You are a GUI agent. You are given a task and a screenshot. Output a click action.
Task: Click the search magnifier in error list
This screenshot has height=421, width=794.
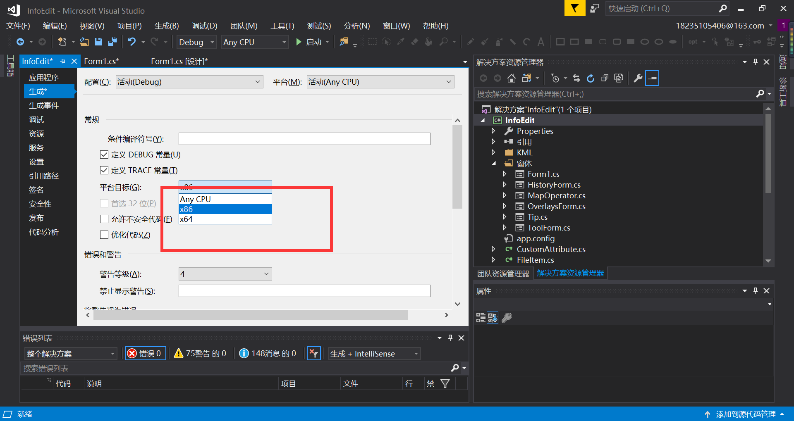[455, 368]
